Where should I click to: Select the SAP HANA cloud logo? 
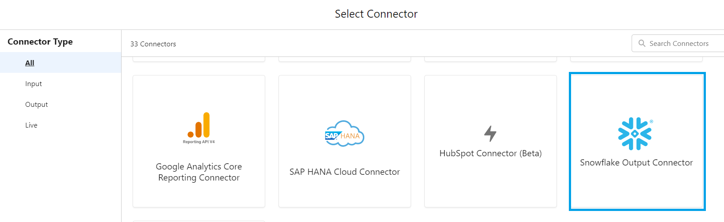[344, 133]
